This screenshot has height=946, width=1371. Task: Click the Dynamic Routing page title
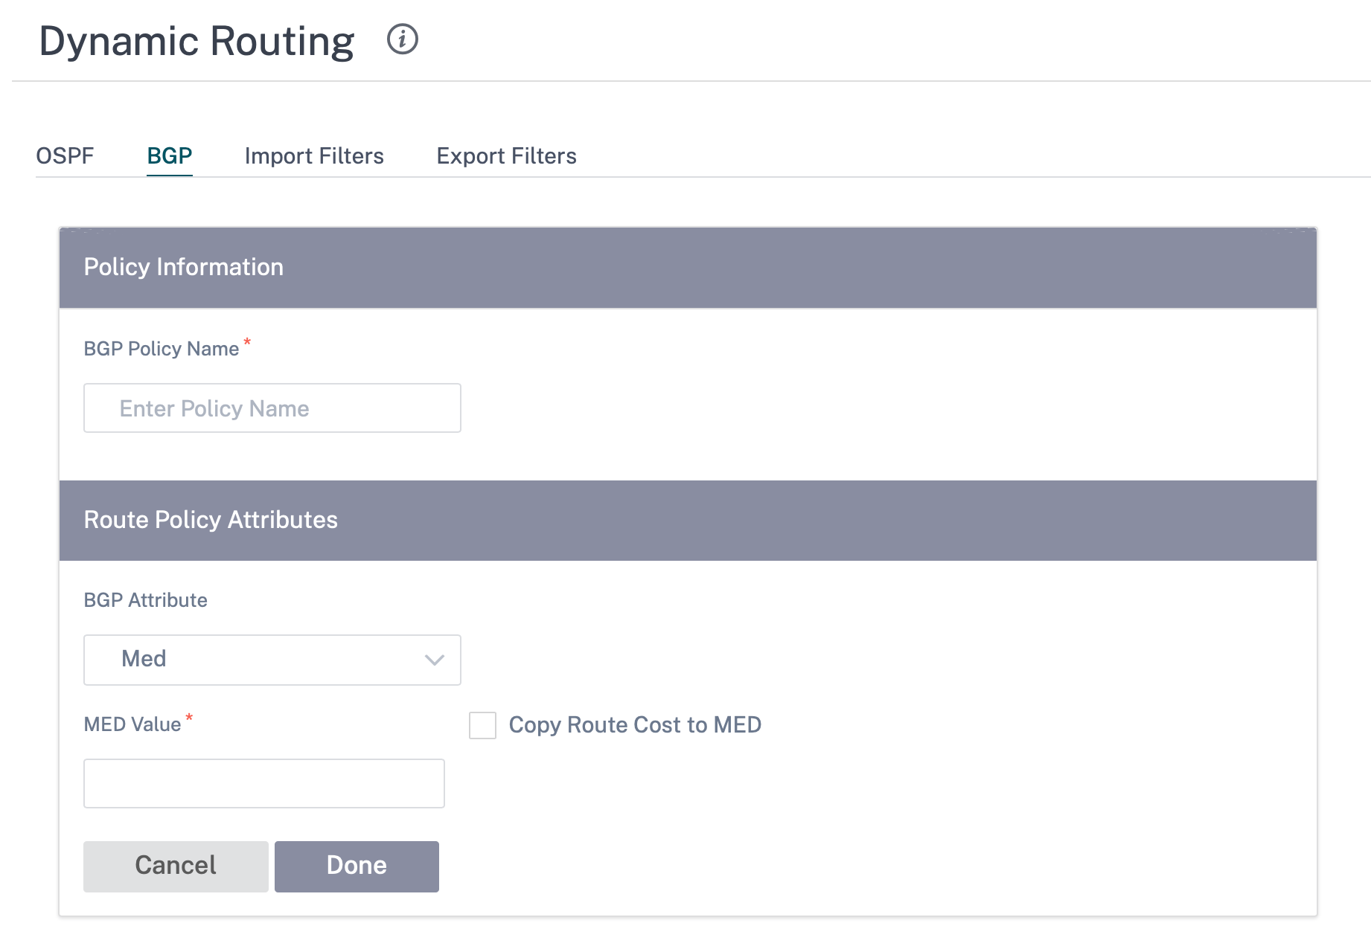196,41
